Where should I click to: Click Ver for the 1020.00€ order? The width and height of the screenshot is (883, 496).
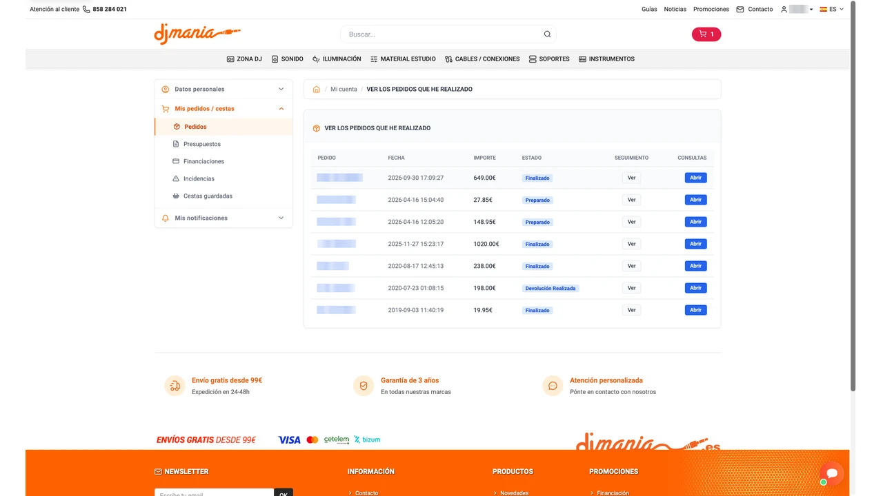tap(631, 244)
